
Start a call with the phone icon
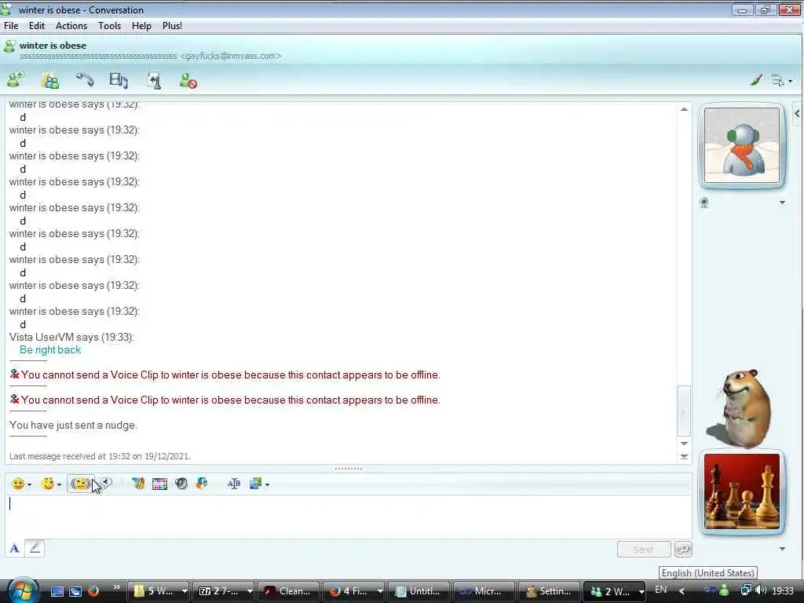click(85, 80)
